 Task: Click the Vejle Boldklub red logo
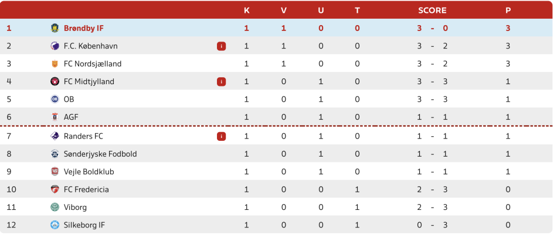(55, 172)
